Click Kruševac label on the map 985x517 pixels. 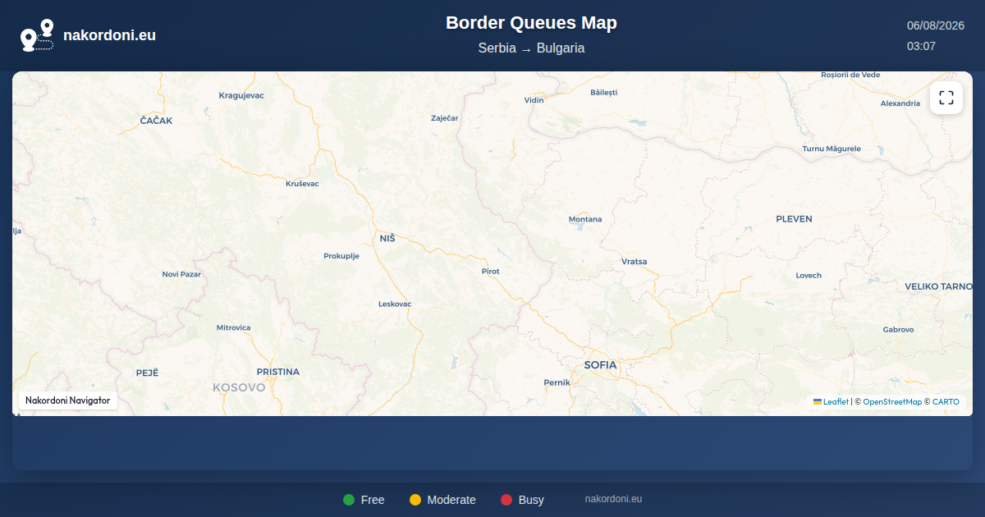pyautogui.click(x=302, y=183)
